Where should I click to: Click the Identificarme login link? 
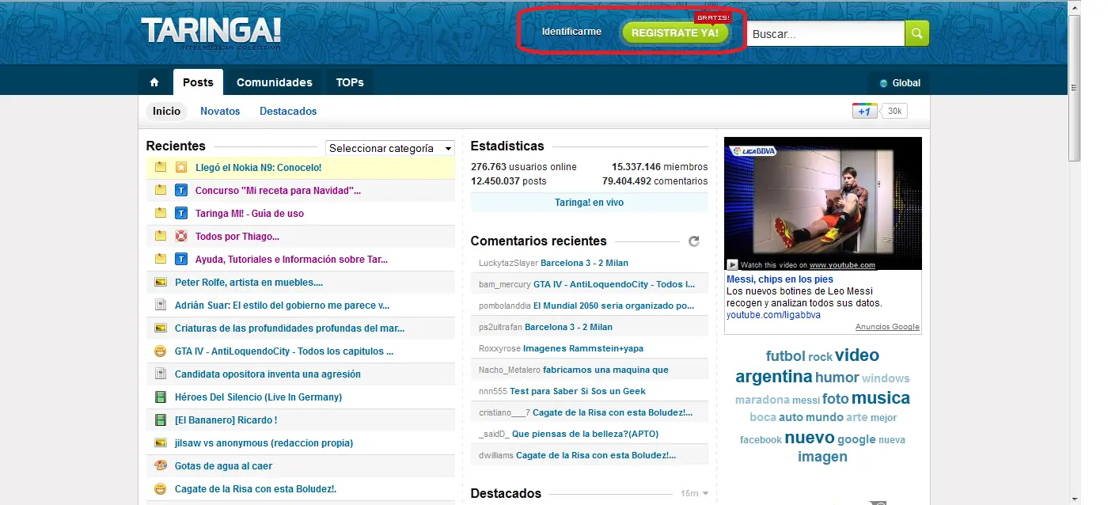571,32
